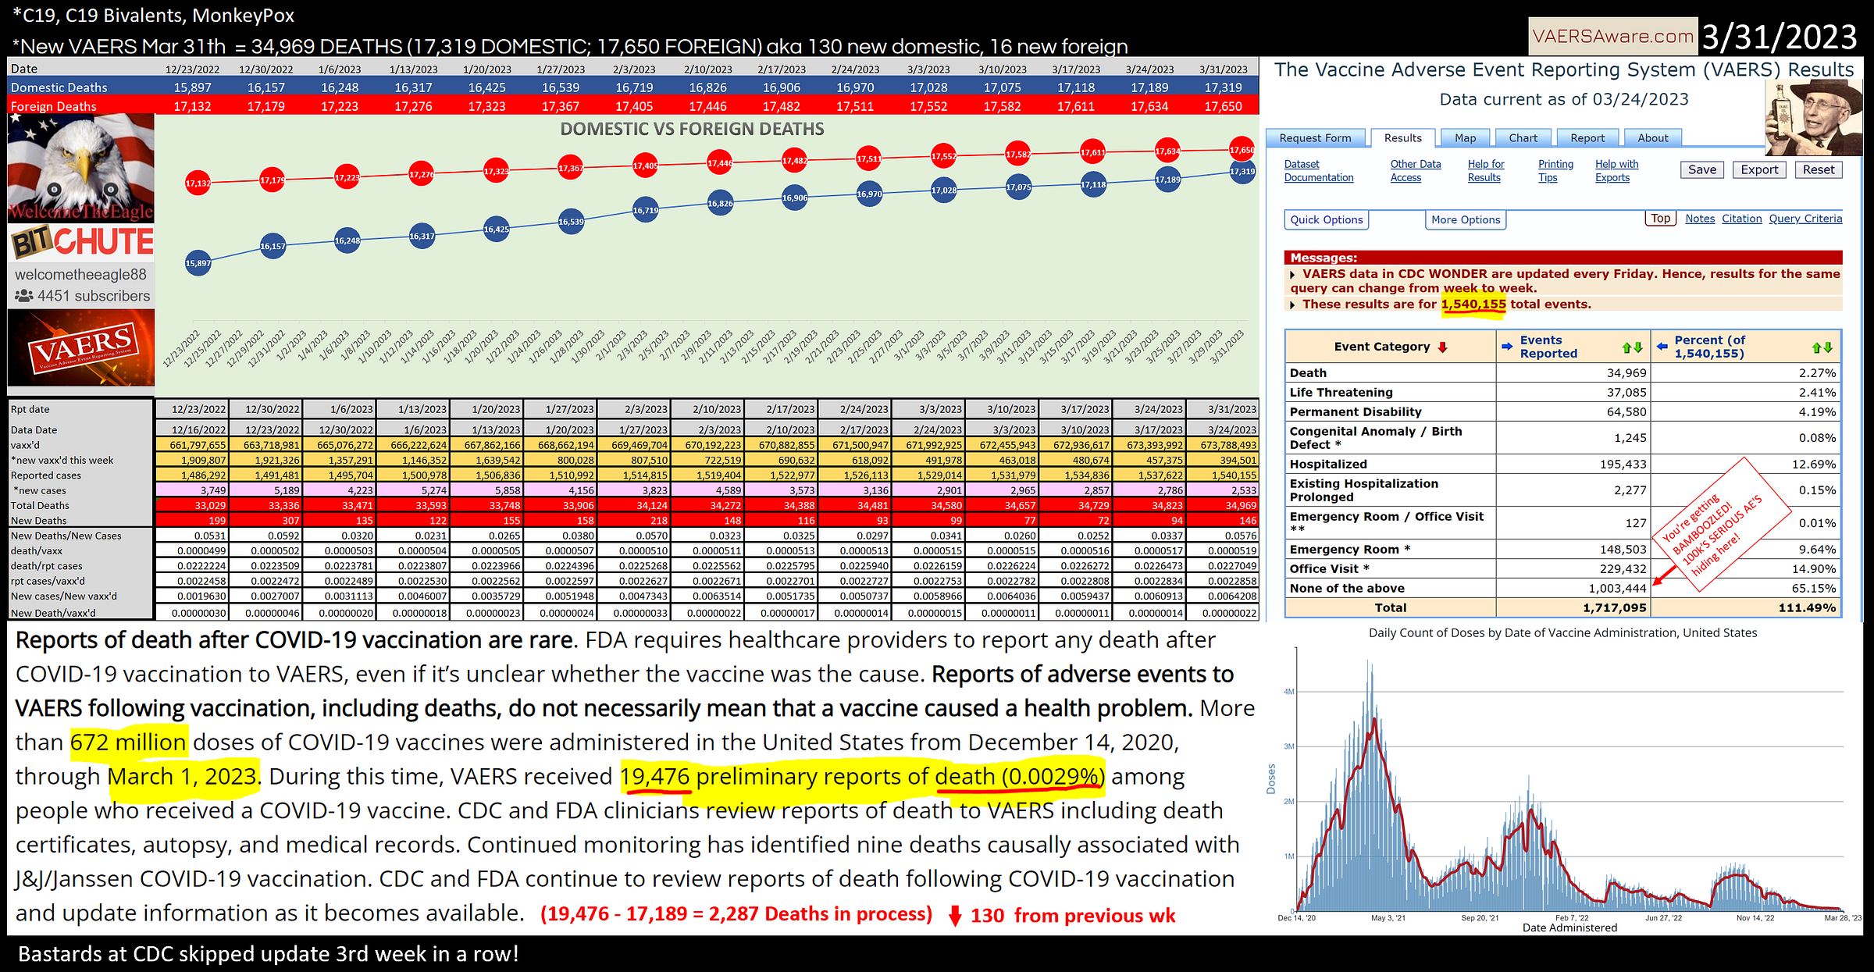The height and width of the screenshot is (972, 1874).
Task: Switch to the Report tab
Action: point(1587,138)
